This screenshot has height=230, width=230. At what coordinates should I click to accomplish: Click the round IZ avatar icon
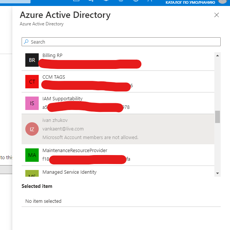click(x=32, y=129)
